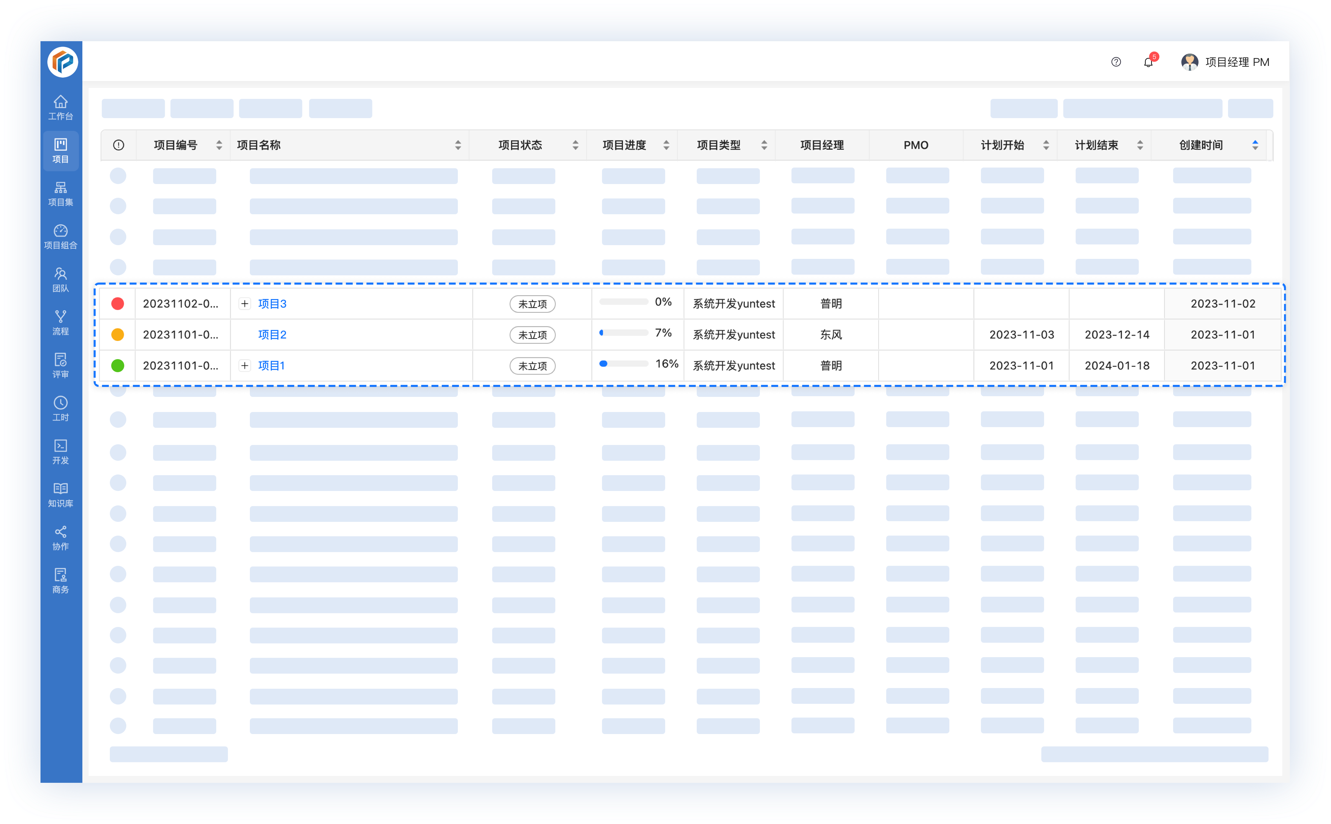Click 未立项 status tag of 项目2
1331x824 pixels.
tap(532, 335)
